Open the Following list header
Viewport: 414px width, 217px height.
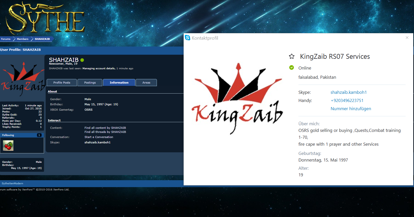[22, 135]
